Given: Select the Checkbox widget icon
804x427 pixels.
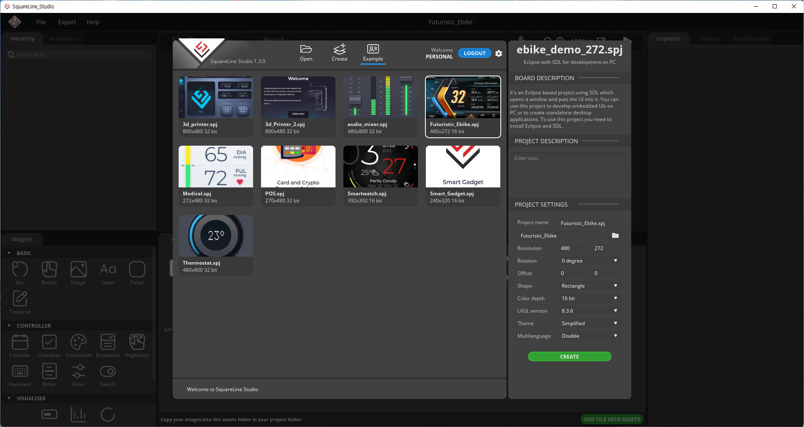Looking at the screenshot, I should pos(49,342).
